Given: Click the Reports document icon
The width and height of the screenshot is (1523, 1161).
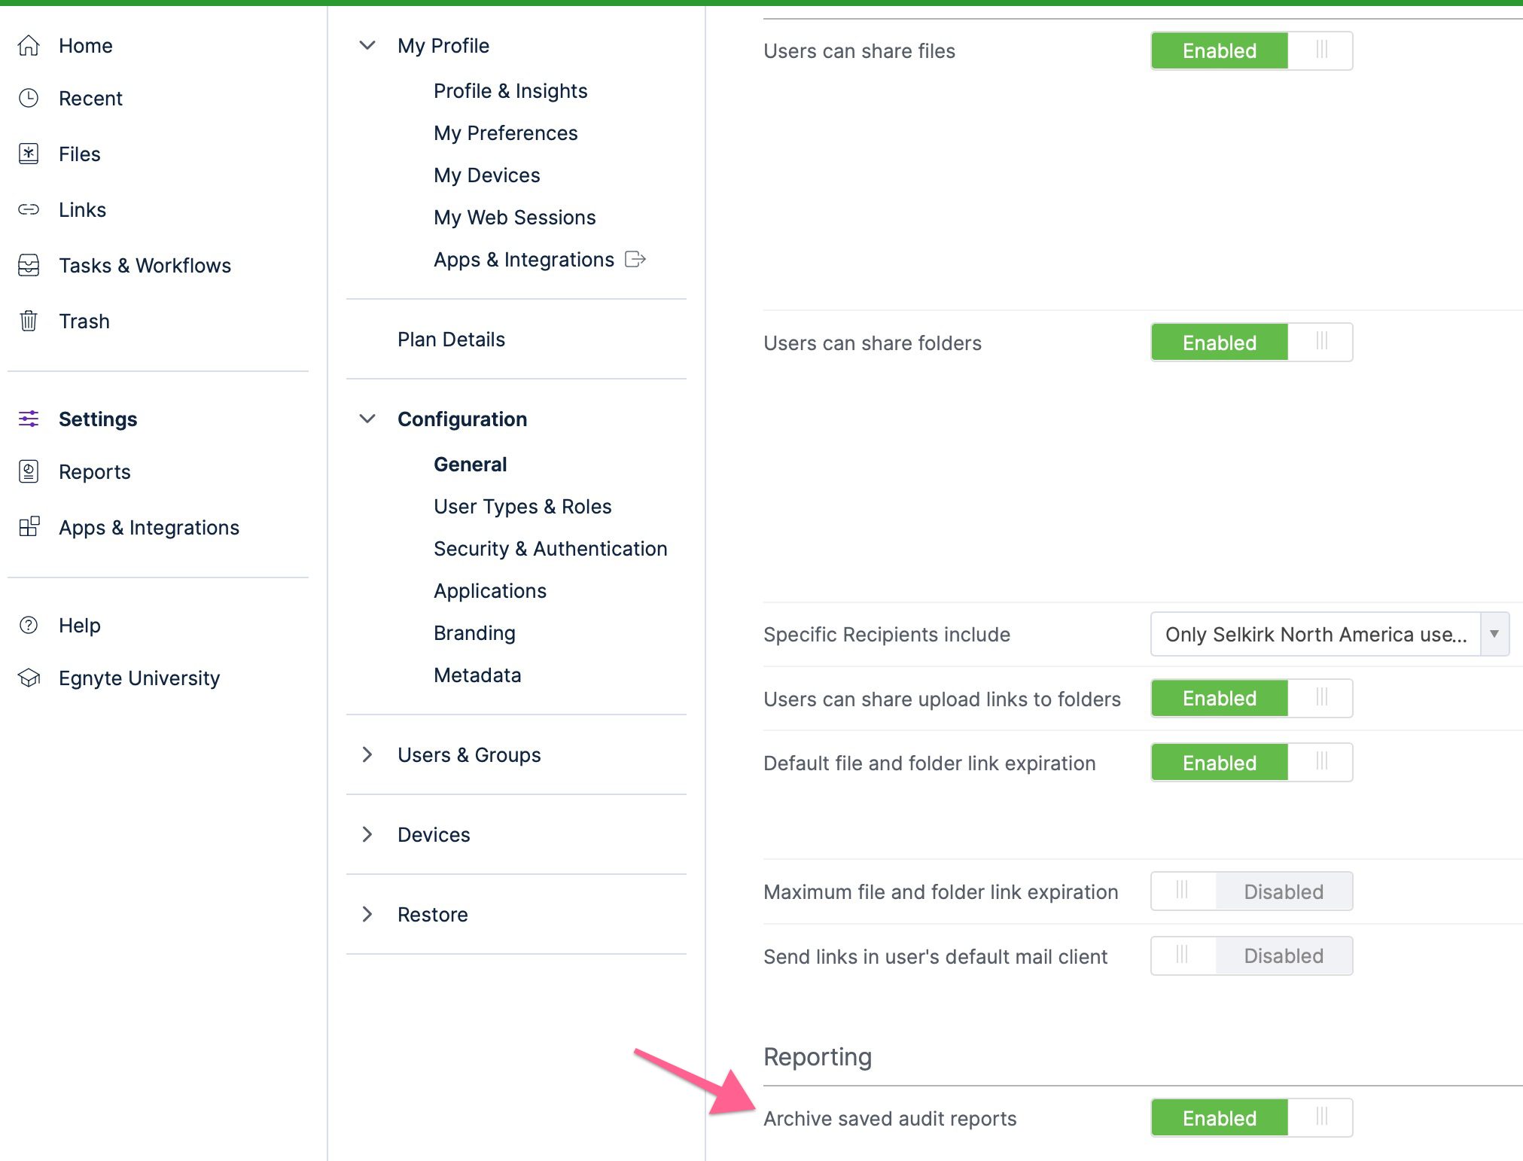Looking at the screenshot, I should 29,471.
